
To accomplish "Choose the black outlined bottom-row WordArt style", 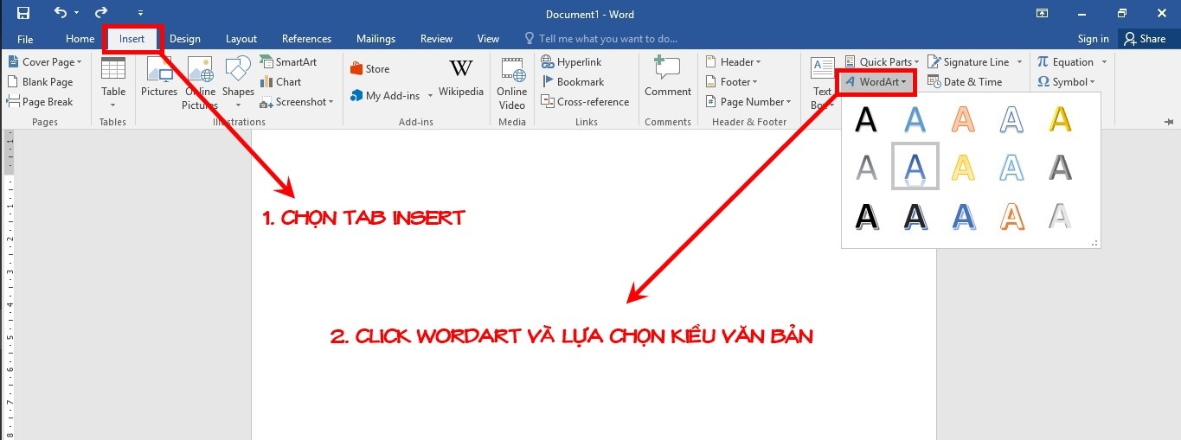I will (915, 216).
